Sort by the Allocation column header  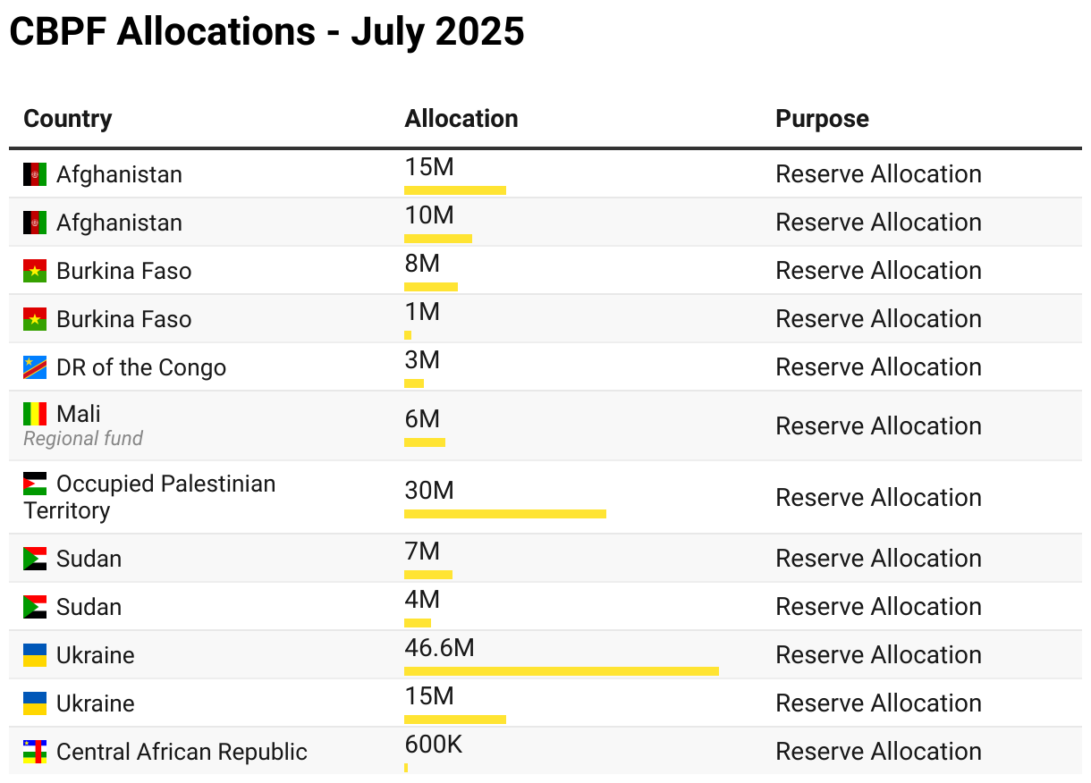(x=461, y=119)
